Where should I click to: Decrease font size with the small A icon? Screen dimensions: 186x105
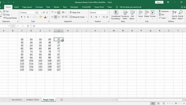point(47,13)
